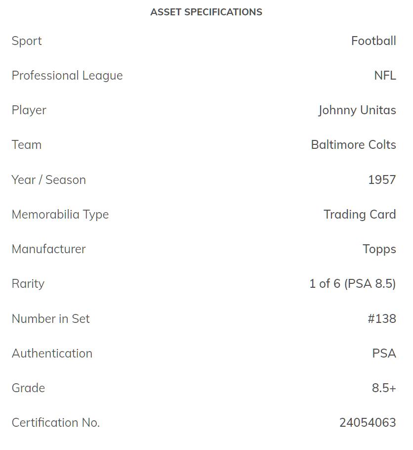Select the 1957 season value
Viewport: 413px width, 450px height.
click(382, 180)
